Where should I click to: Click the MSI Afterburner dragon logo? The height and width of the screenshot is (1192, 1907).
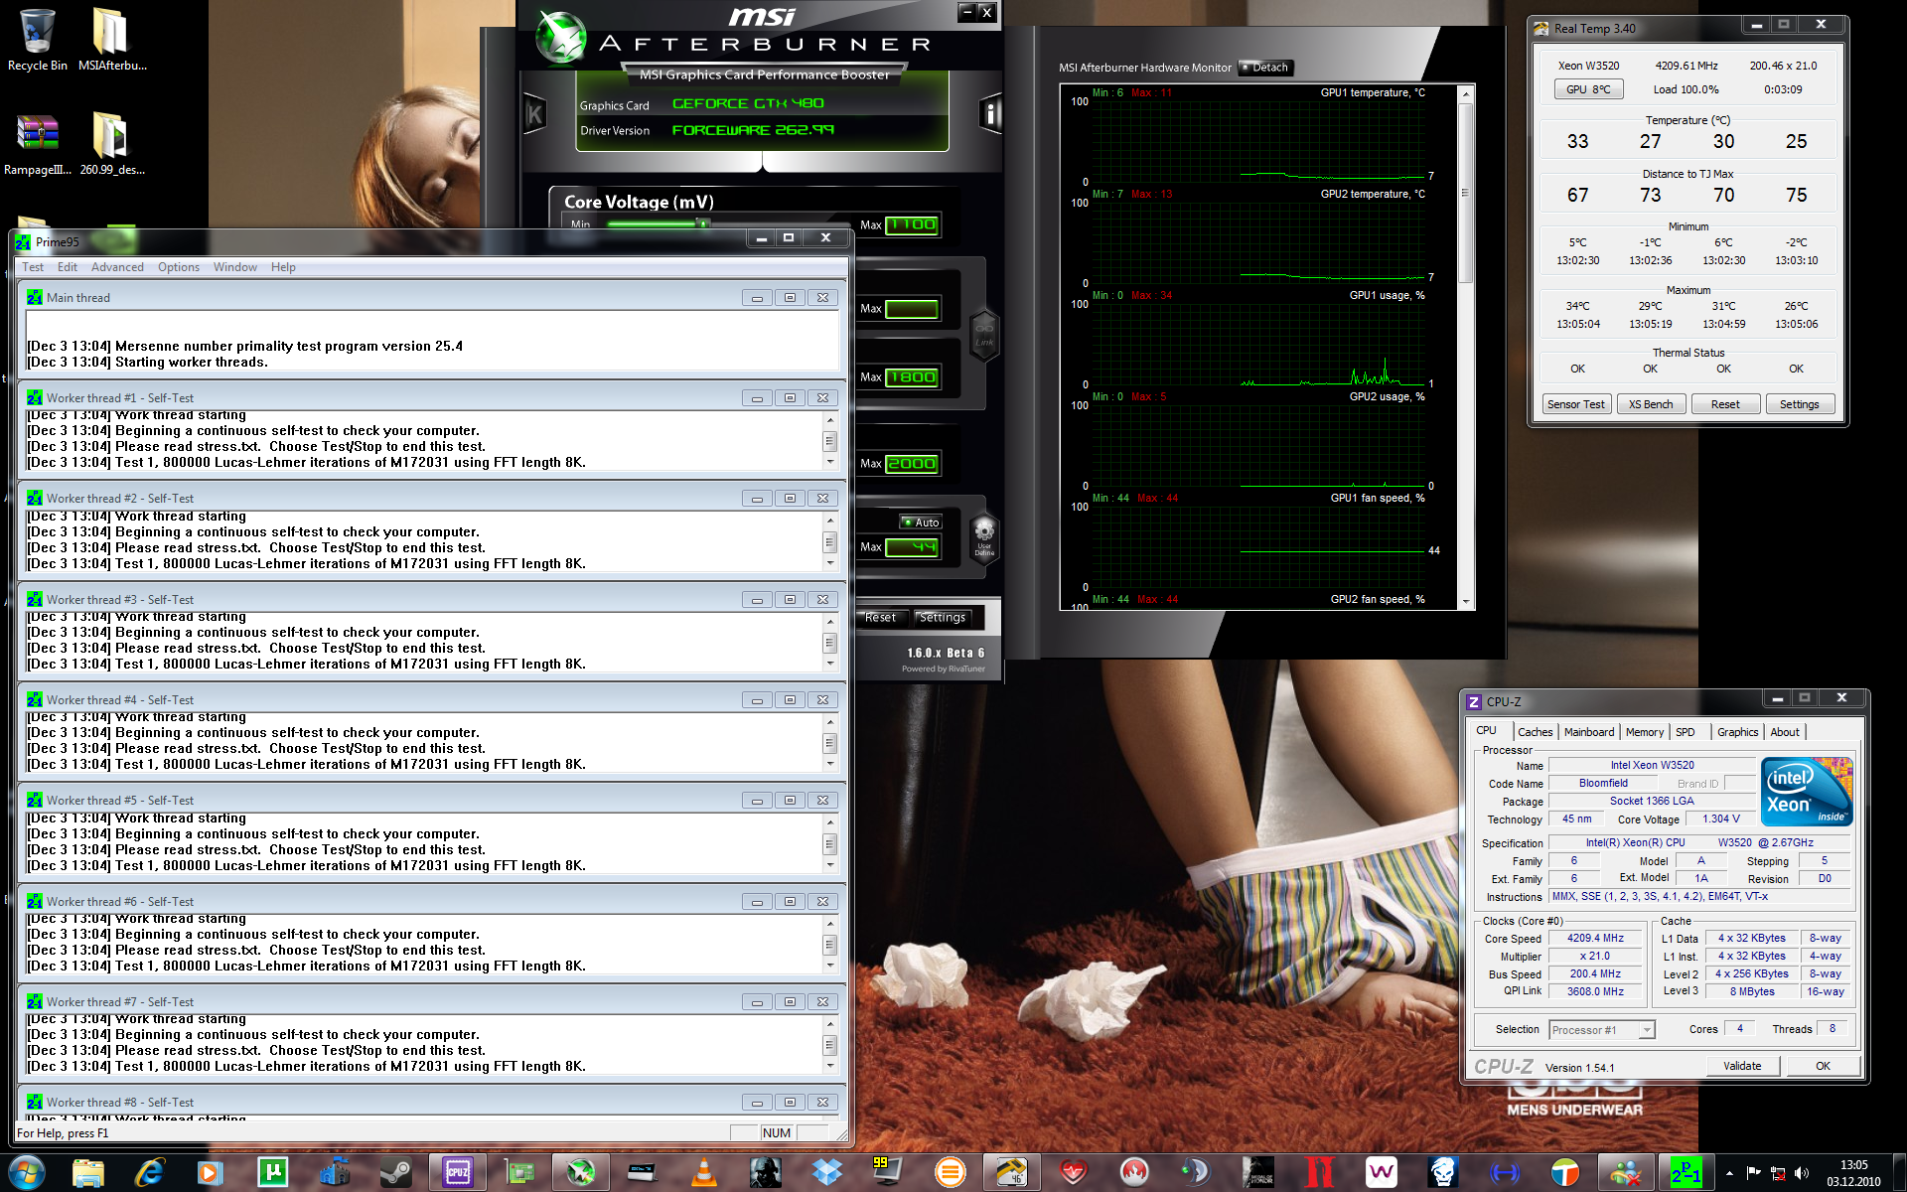561,37
